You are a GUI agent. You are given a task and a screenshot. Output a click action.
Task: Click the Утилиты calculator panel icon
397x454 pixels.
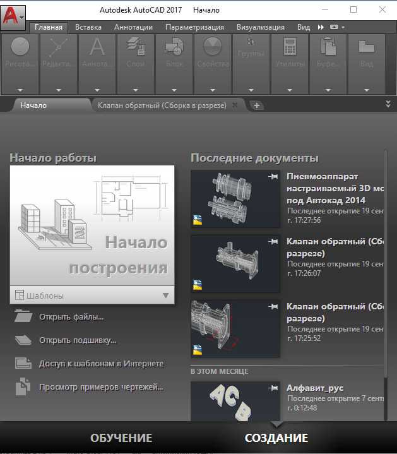290,46
